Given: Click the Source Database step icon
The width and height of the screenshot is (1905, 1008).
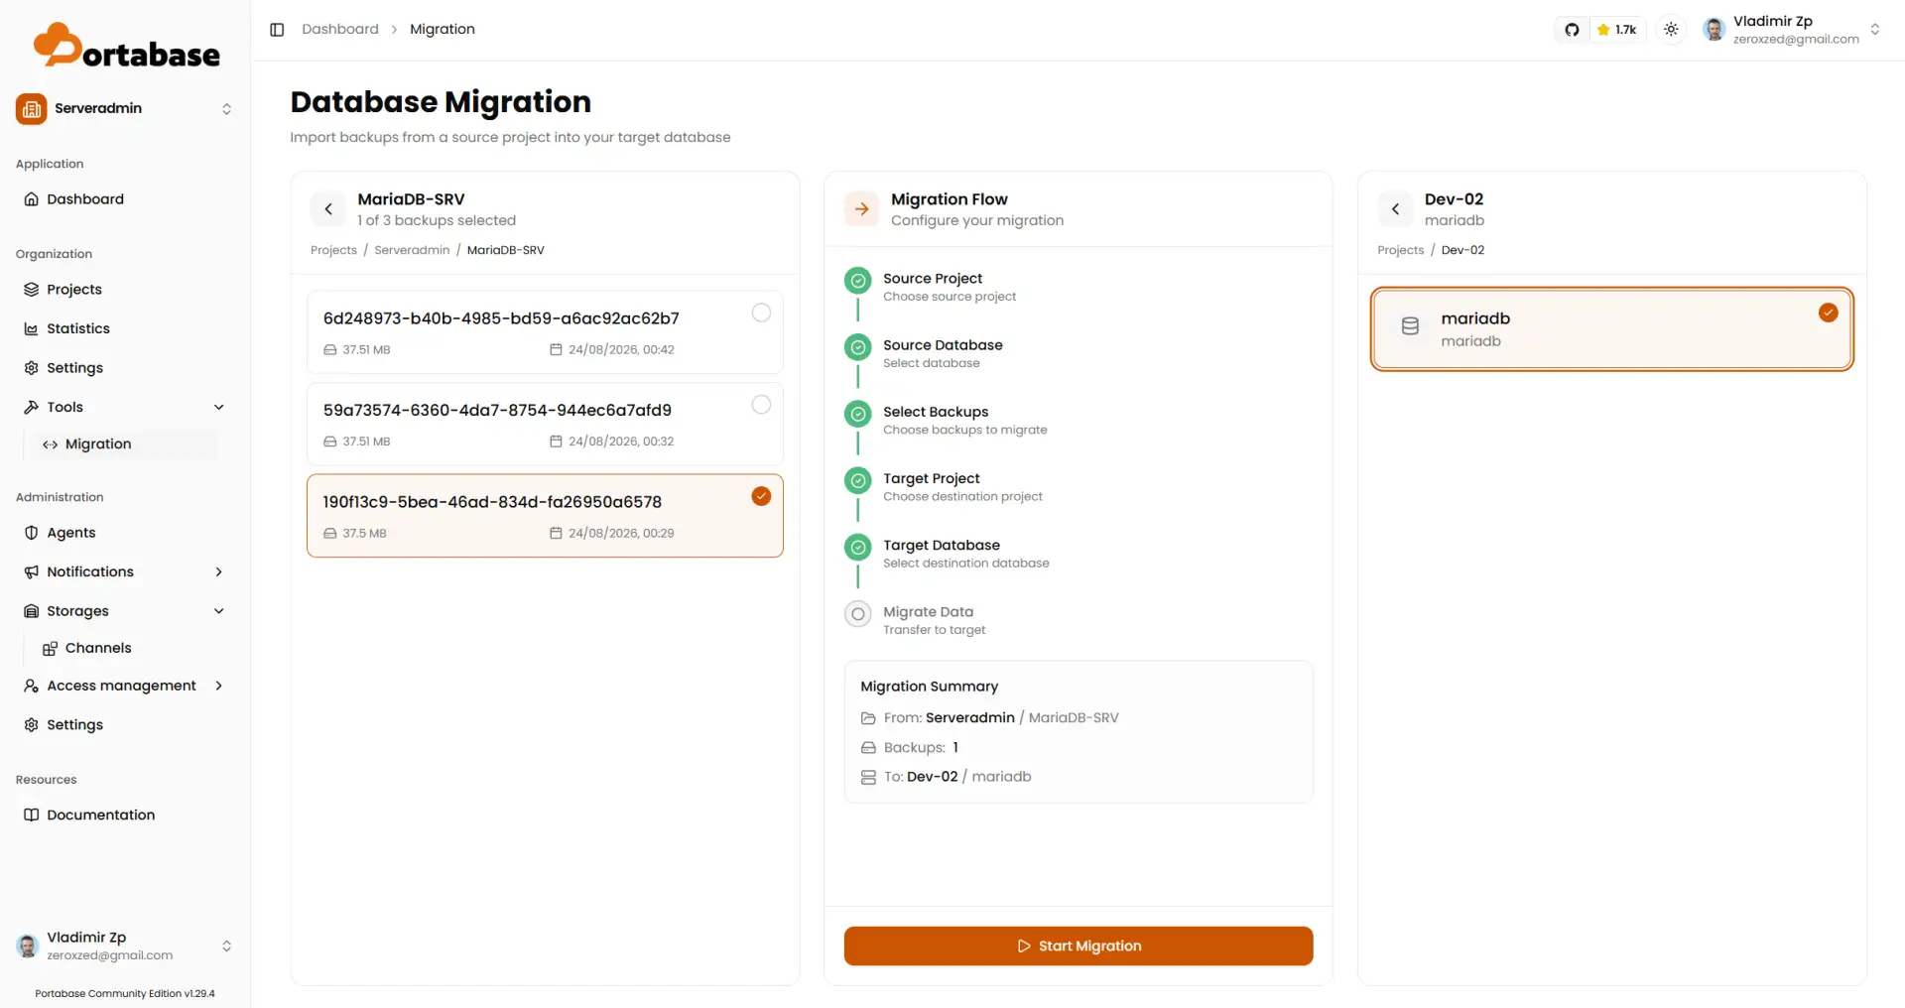Looking at the screenshot, I should coord(858,347).
